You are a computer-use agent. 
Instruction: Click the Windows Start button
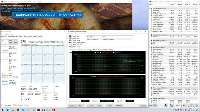click(x=2, y=110)
